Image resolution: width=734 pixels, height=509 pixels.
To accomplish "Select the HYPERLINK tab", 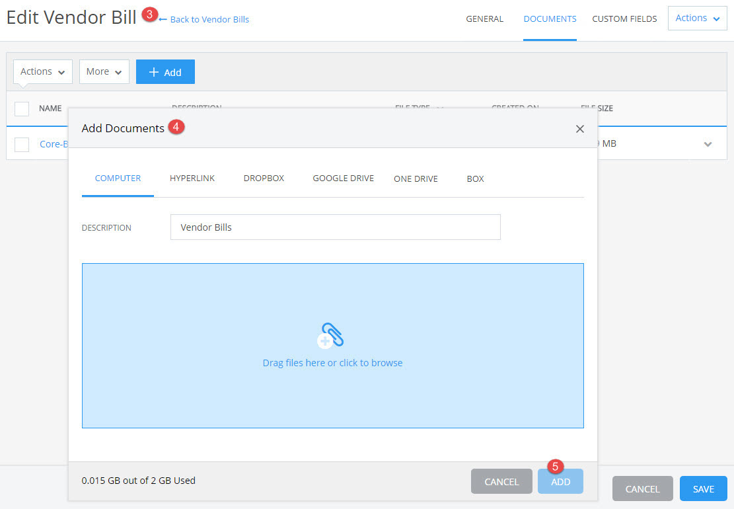I will pyautogui.click(x=192, y=178).
